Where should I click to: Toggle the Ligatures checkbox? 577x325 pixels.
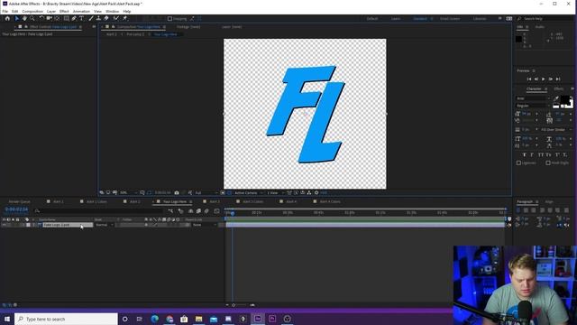(518, 162)
